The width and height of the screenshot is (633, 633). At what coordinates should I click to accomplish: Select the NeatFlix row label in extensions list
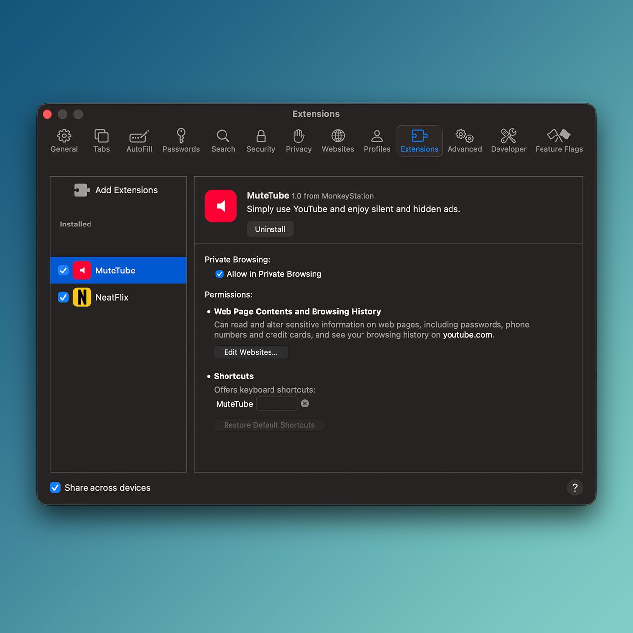[x=112, y=297]
